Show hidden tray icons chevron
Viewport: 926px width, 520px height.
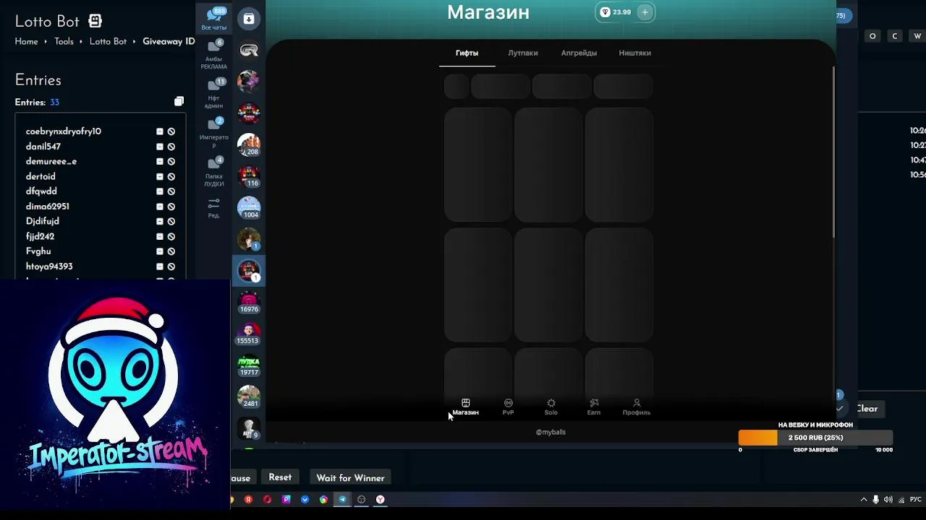pos(863,499)
